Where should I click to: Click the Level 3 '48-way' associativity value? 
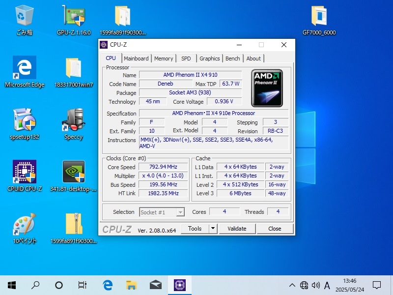[x=277, y=193]
